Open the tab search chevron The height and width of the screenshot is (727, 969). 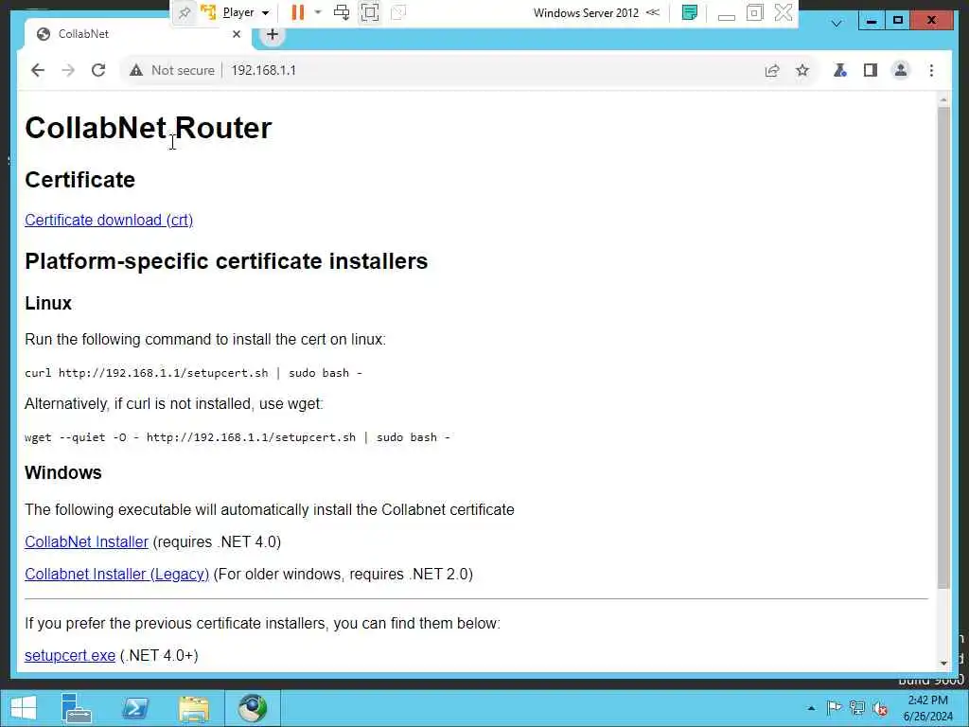pos(837,24)
